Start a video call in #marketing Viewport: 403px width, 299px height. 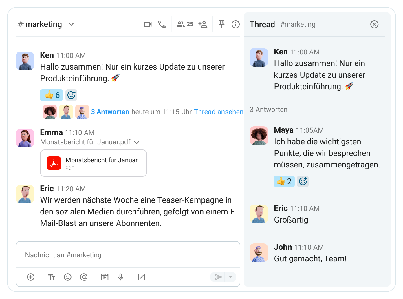148,24
